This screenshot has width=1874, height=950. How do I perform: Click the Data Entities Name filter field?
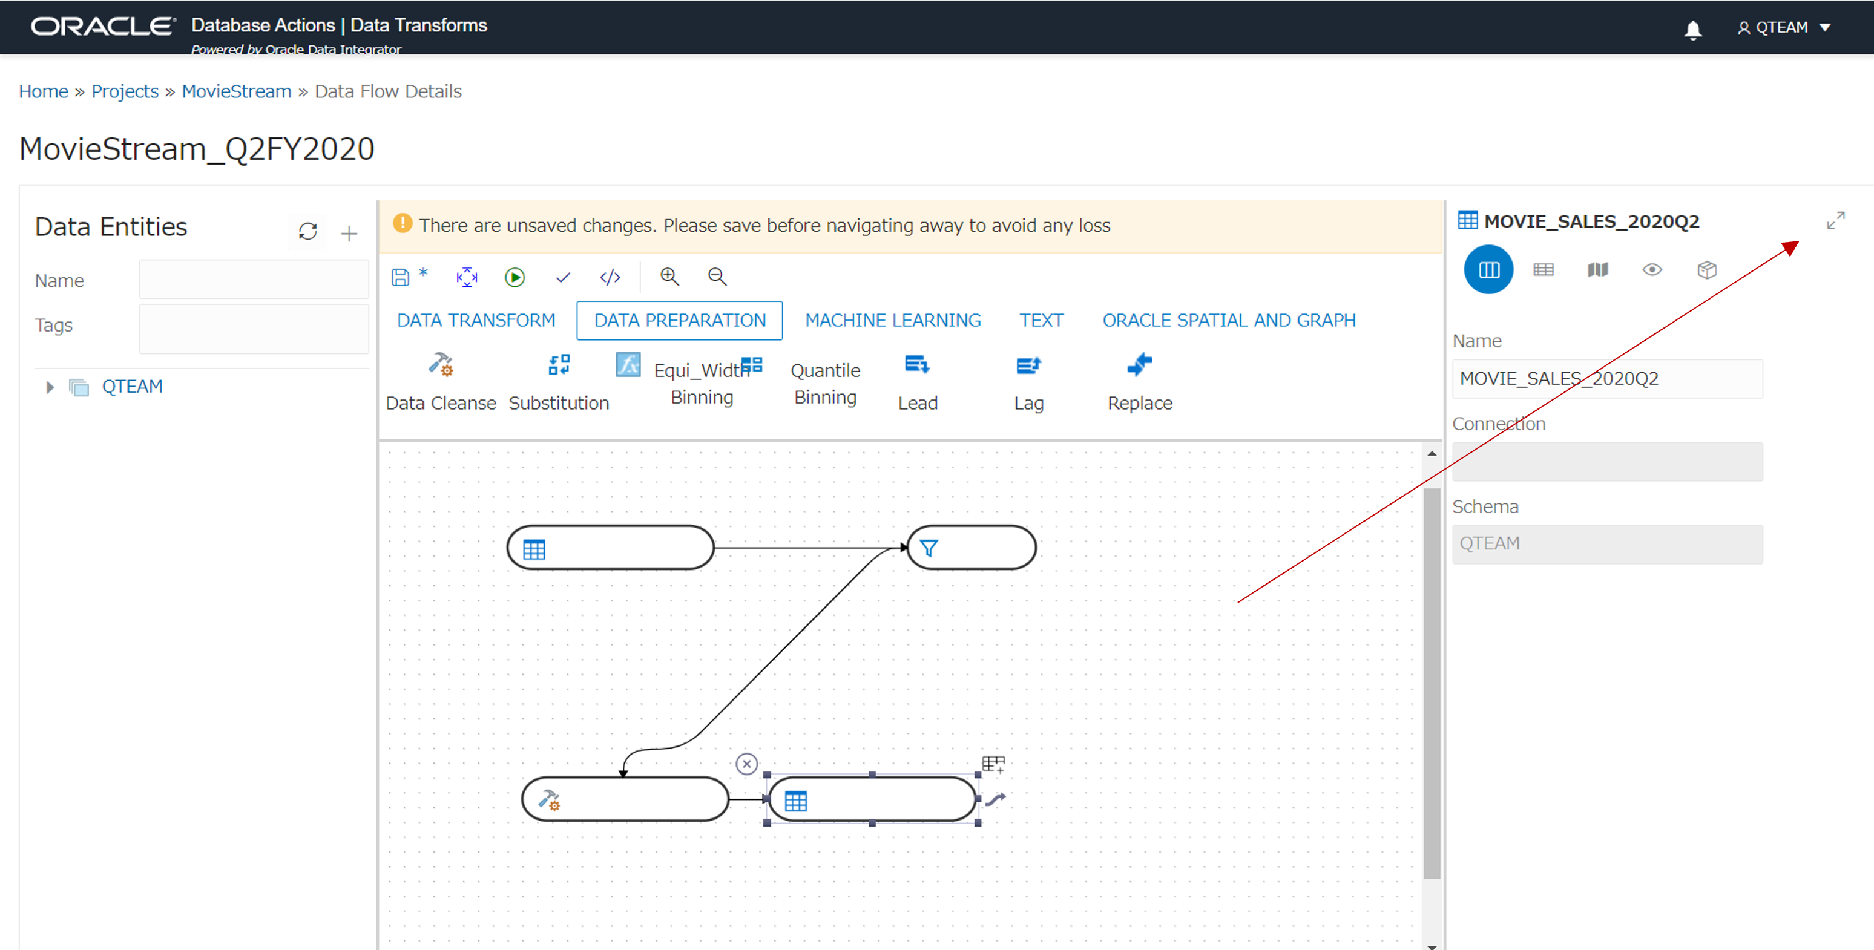[254, 280]
